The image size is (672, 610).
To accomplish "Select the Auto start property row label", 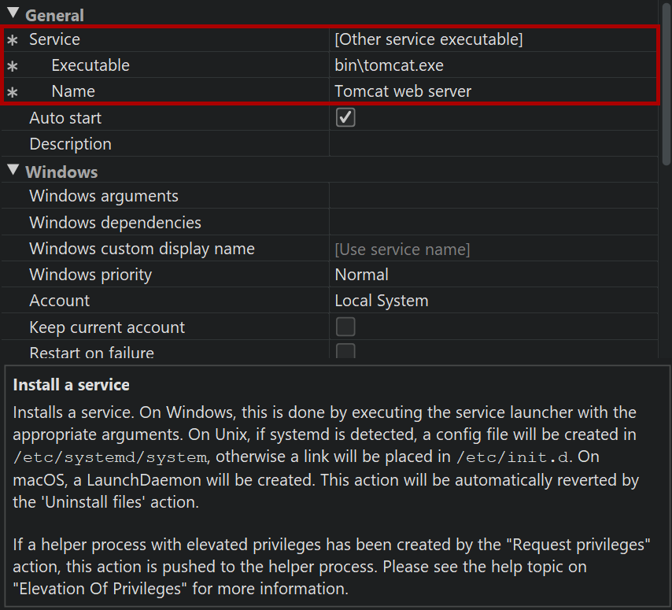I will point(65,118).
